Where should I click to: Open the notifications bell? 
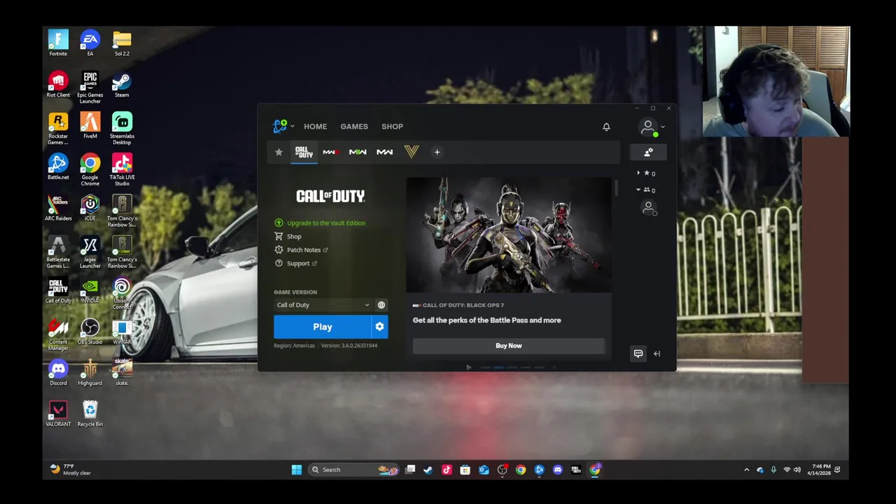(606, 127)
